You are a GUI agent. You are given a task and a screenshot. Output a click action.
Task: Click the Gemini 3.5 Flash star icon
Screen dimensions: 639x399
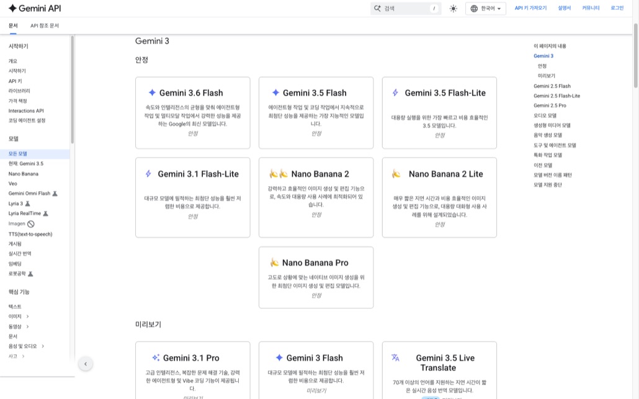click(275, 92)
